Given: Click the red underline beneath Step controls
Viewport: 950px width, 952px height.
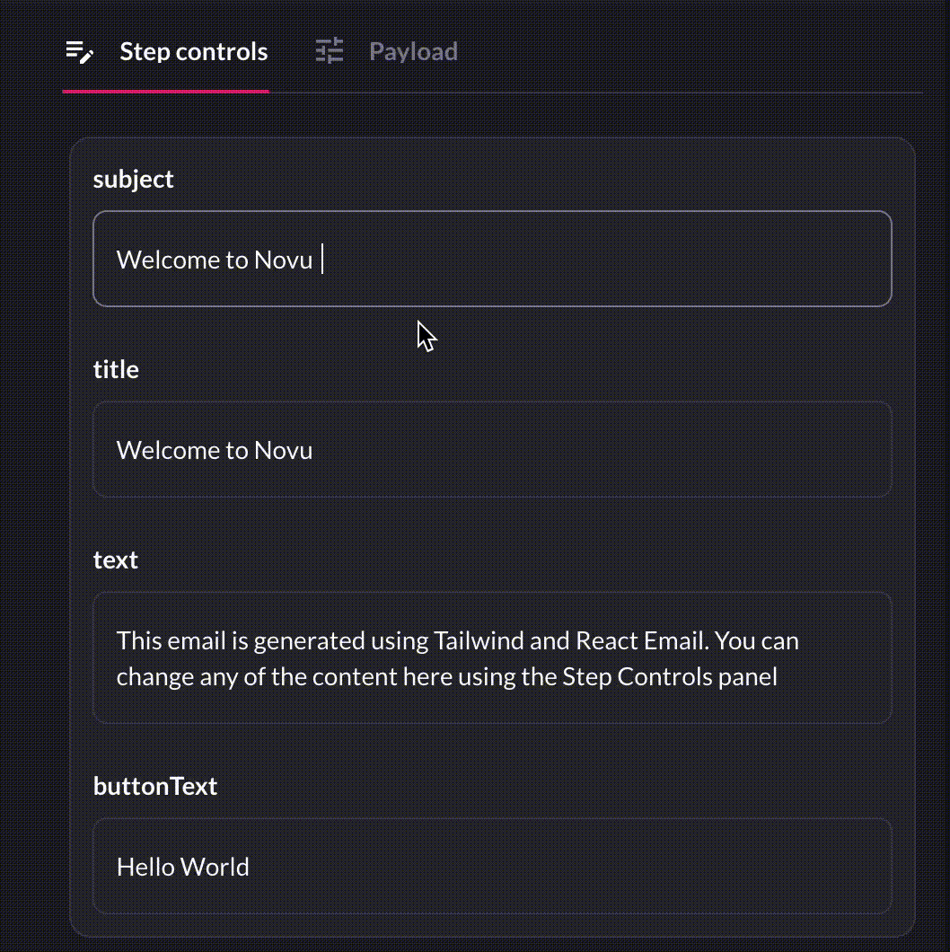Looking at the screenshot, I should (x=165, y=90).
